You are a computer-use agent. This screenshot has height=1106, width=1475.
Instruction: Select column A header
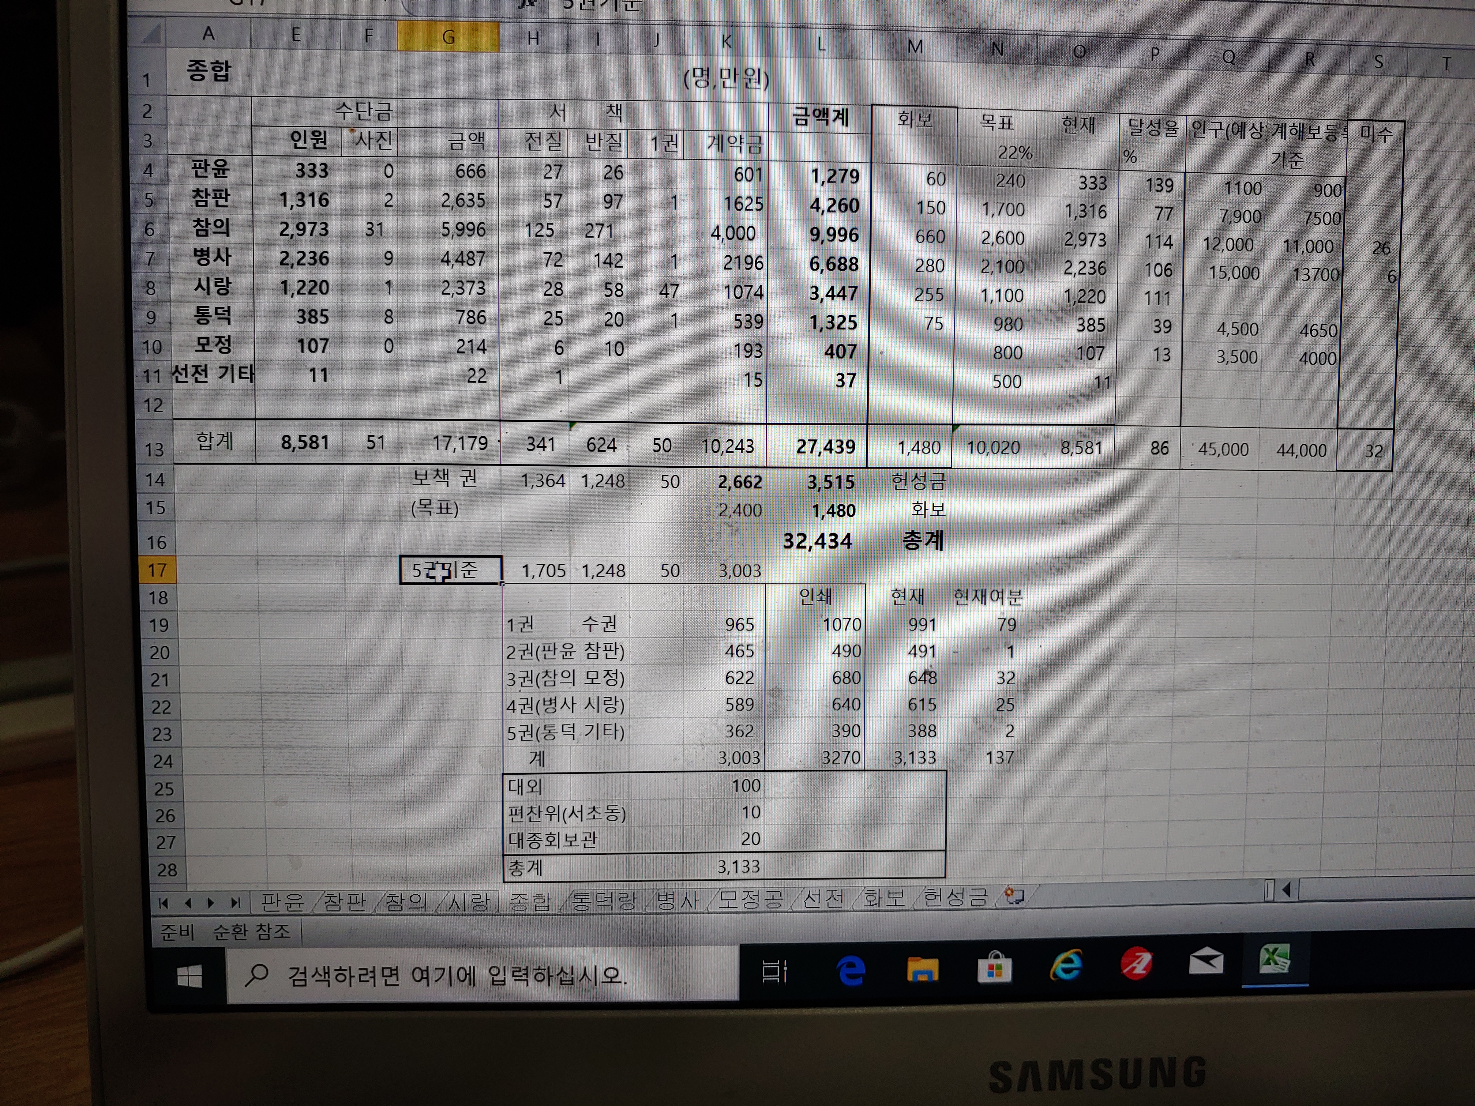pos(209,33)
